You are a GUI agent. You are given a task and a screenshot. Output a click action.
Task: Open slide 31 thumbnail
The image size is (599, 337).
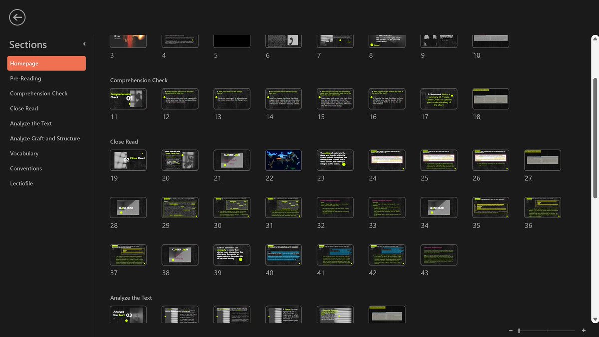tap(284, 207)
